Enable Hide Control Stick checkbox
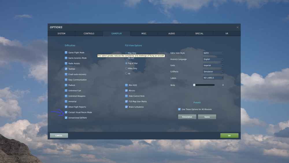289x163 pixels. (126, 96)
